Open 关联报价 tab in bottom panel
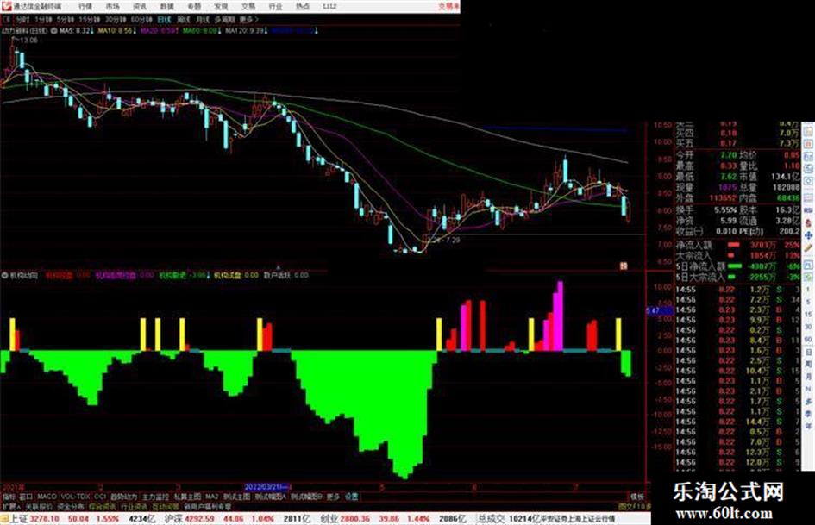 coord(39,506)
